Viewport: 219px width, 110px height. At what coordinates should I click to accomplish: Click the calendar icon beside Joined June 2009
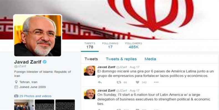pyautogui.click(x=16, y=87)
